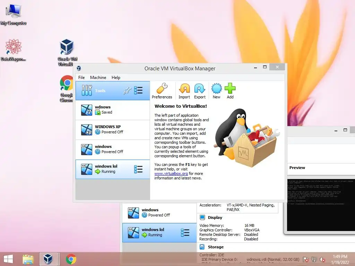355x266 pixels.
Task: Click the Windows 7 icon of wdnows
Action: [x=87, y=110]
